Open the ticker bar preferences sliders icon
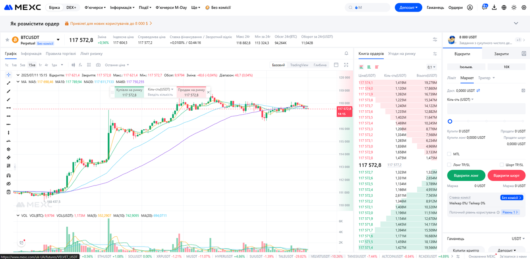 tap(435, 40)
